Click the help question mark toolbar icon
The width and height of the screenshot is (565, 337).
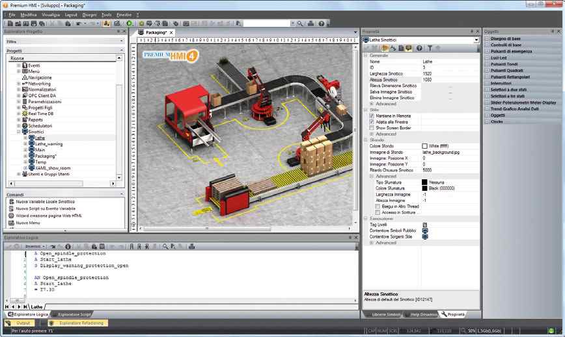click(x=322, y=23)
